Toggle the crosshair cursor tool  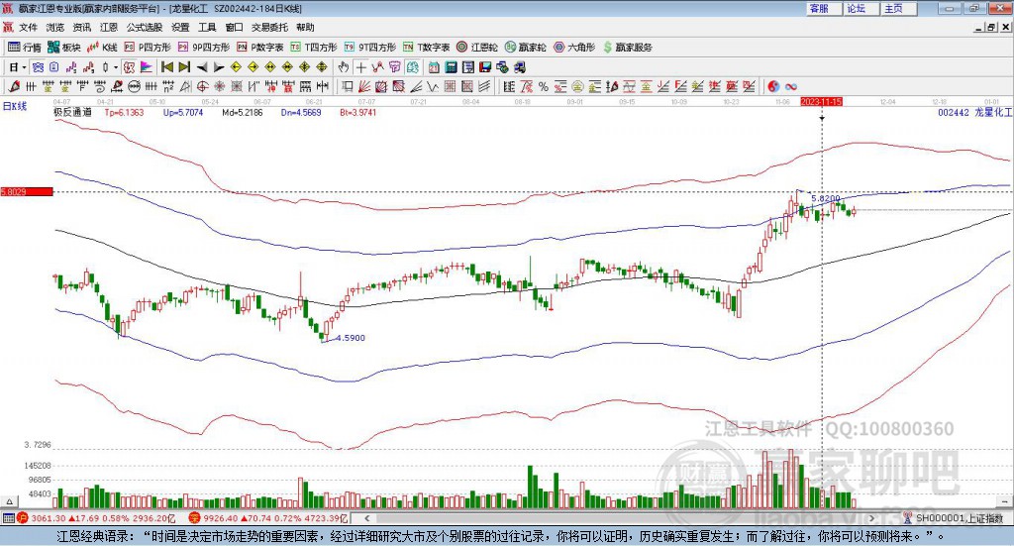[x=360, y=67]
